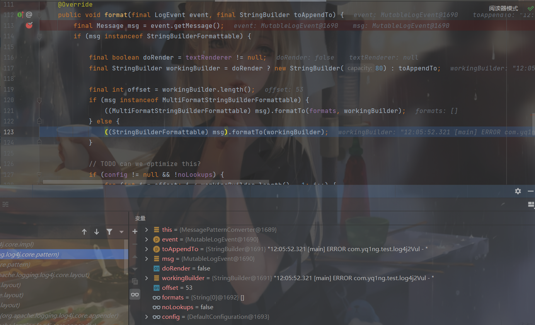
Task: Select the '4j.core.impl)' stack frame
Action: coord(64,245)
